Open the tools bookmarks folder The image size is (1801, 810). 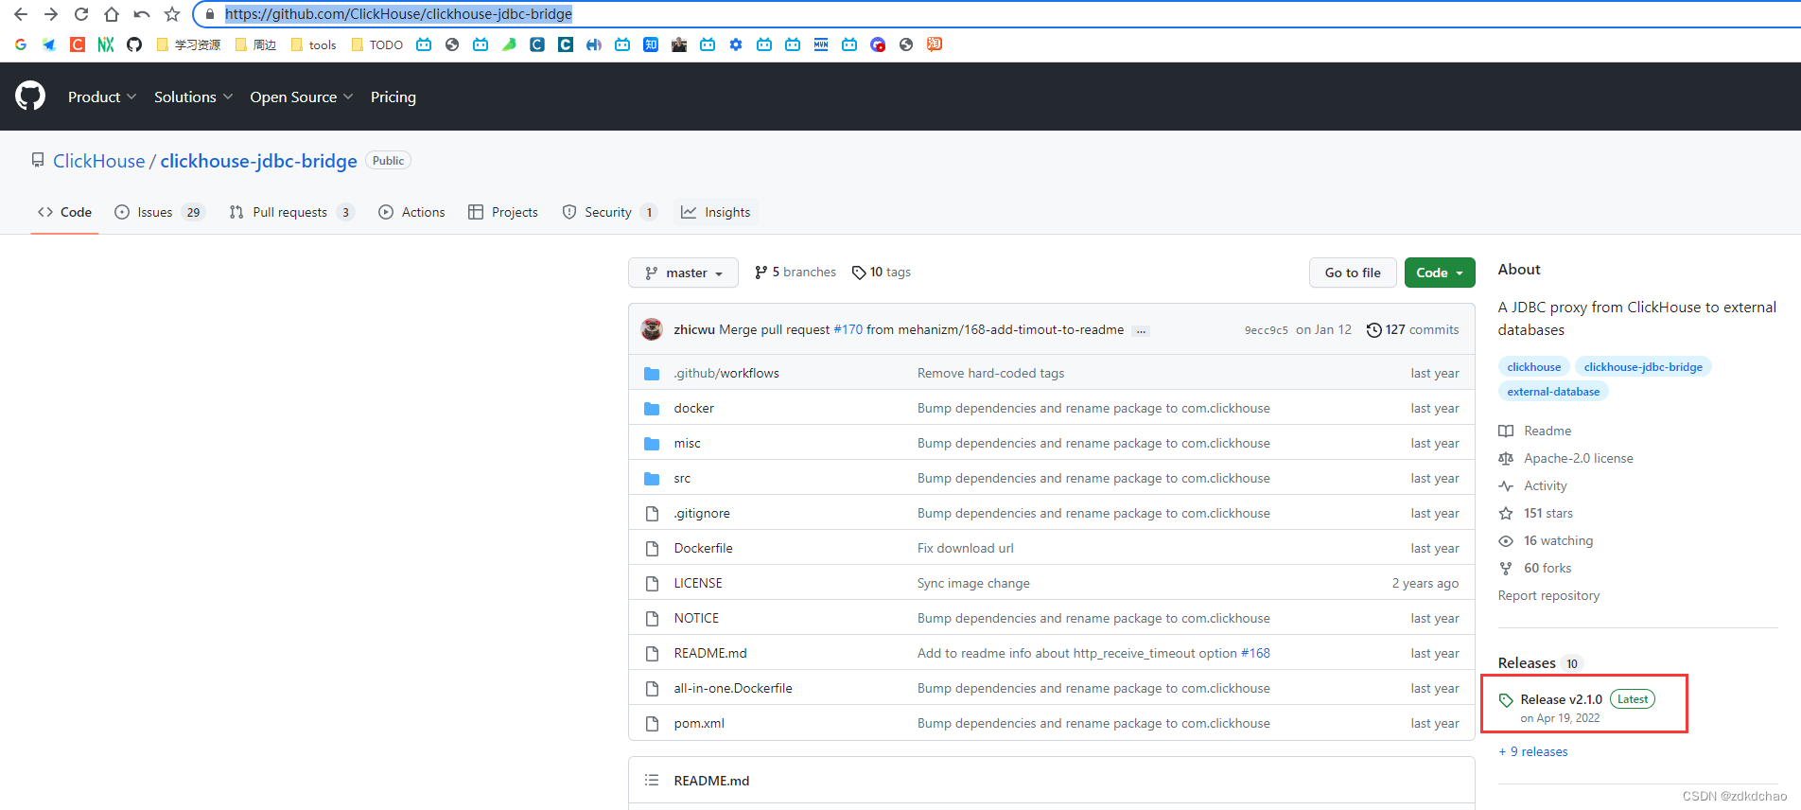[314, 44]
